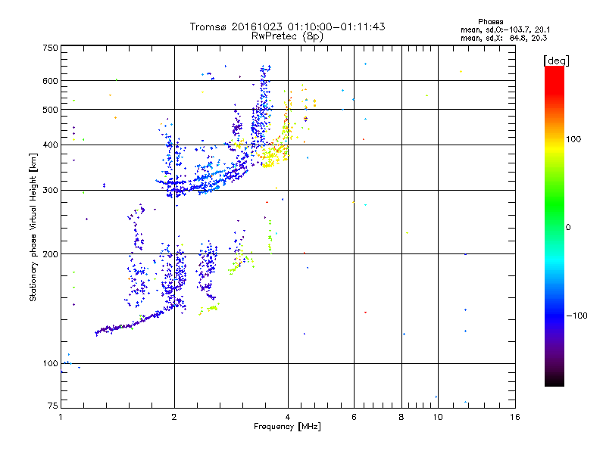606x454 pixels.
Task: Click the plot title 'Tromsø 20161023 01:10:00-01:11:43'
Action: tap(287, 26)
